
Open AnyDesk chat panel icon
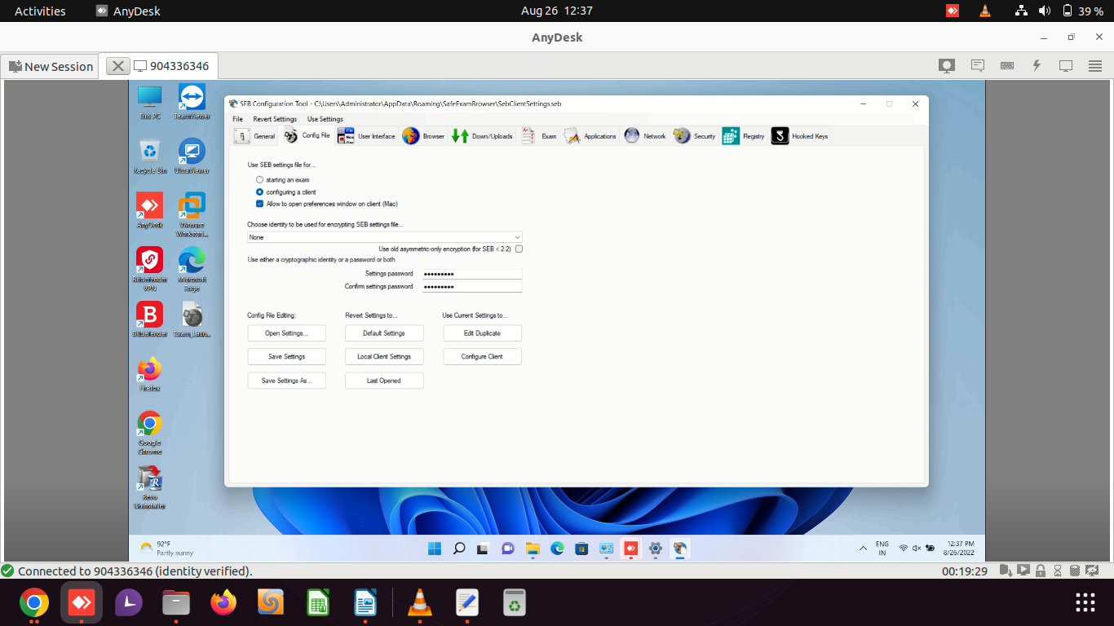pyautogui.click(x=977, y=65)
